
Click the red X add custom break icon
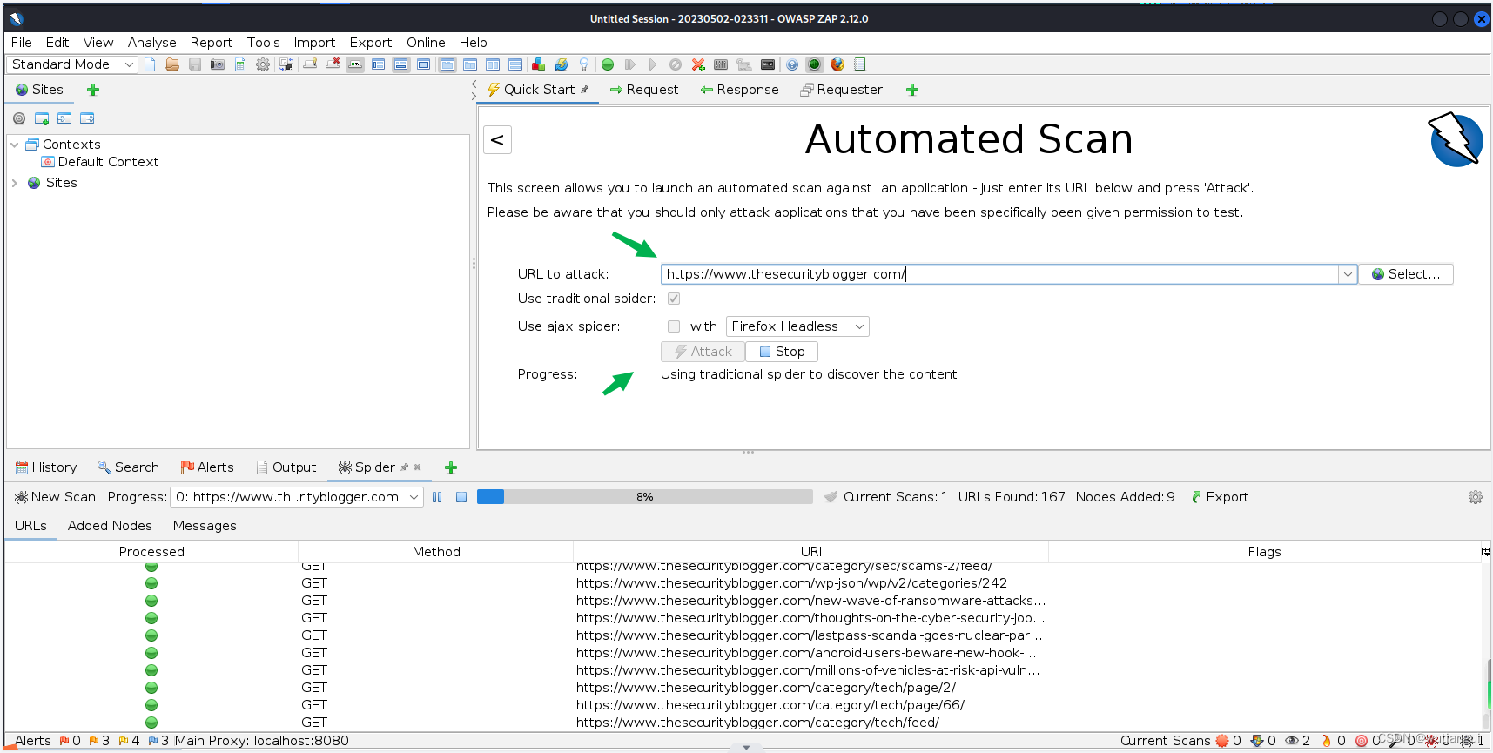tap(698, 64)
